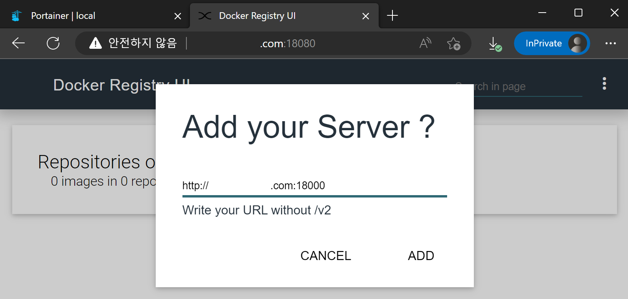The image size is (628, 299).
Task: Close the browser window
Action: 615,13
